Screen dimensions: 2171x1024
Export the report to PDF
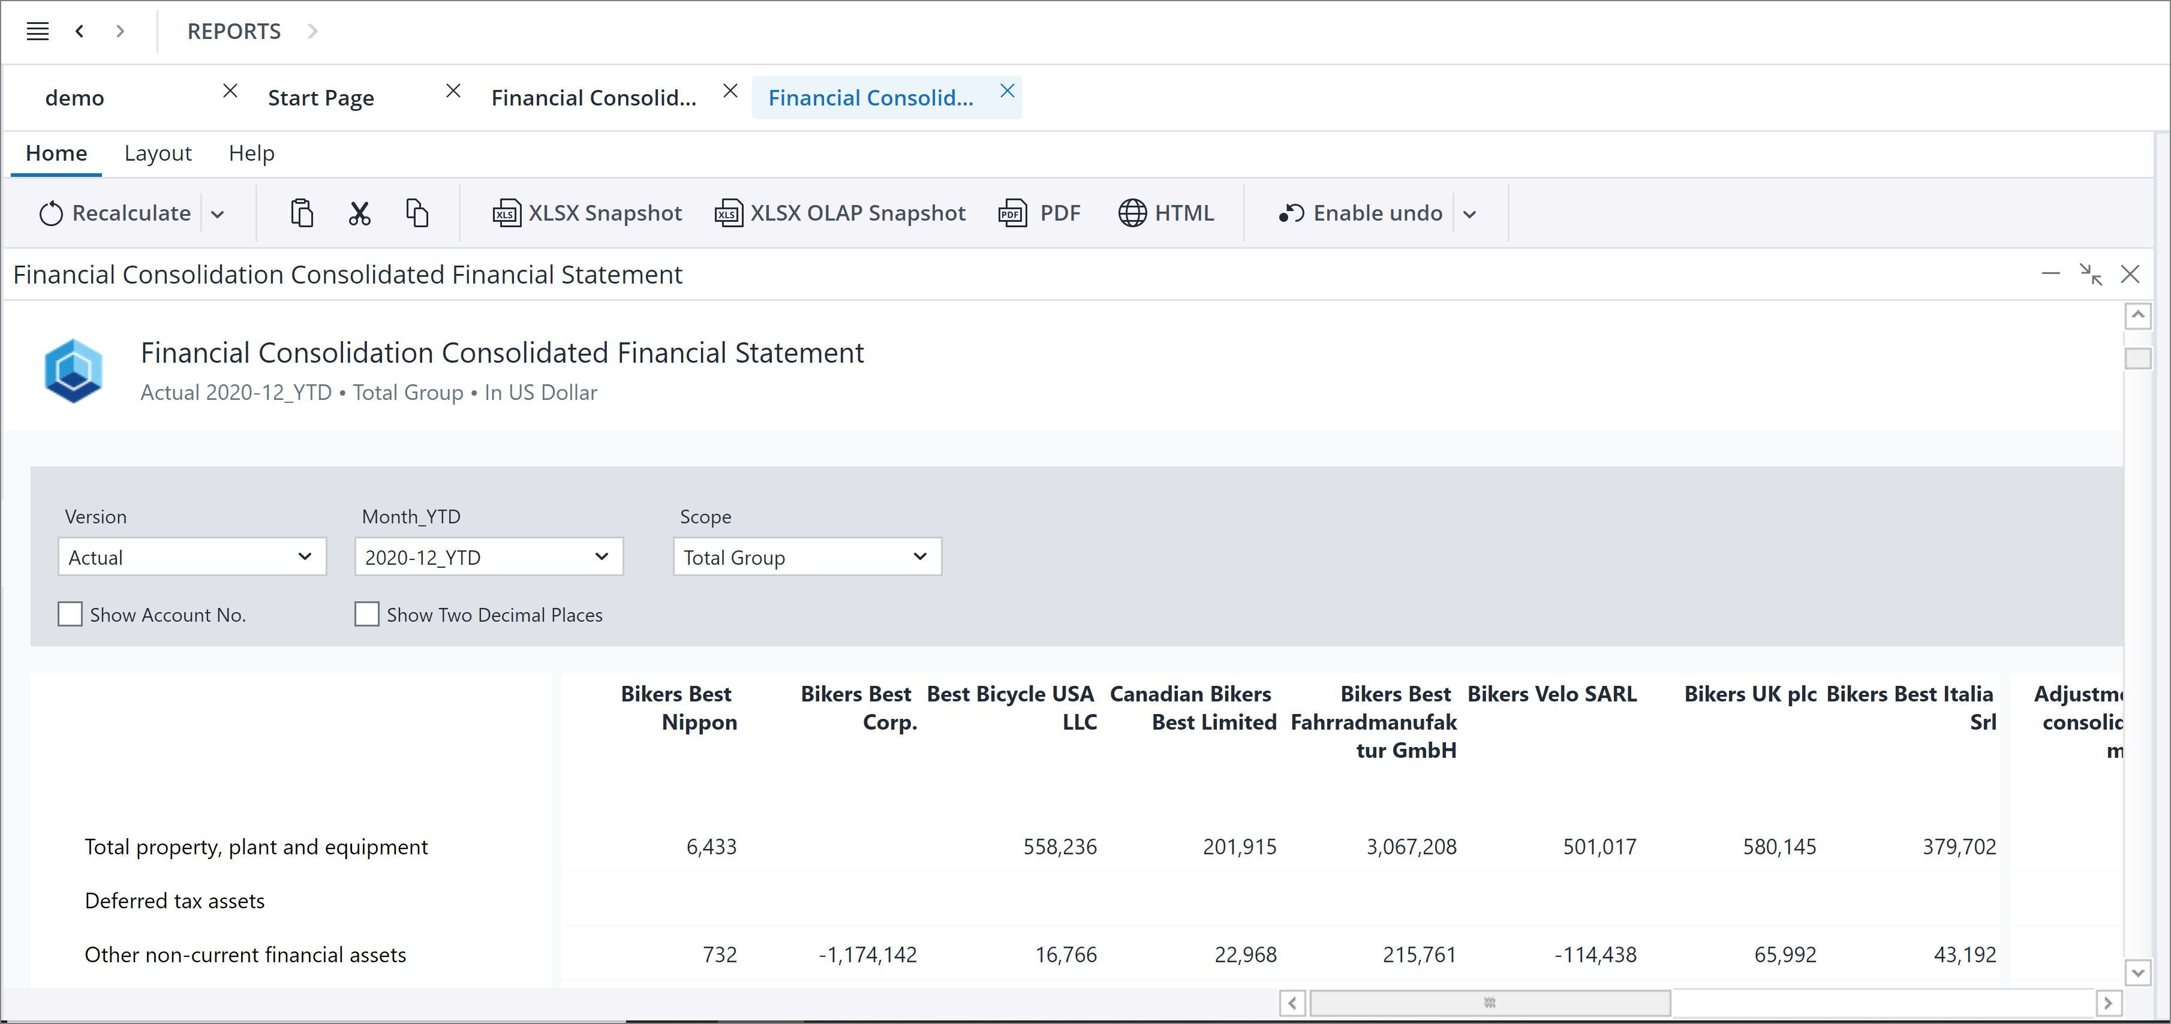click(1039, 213)
